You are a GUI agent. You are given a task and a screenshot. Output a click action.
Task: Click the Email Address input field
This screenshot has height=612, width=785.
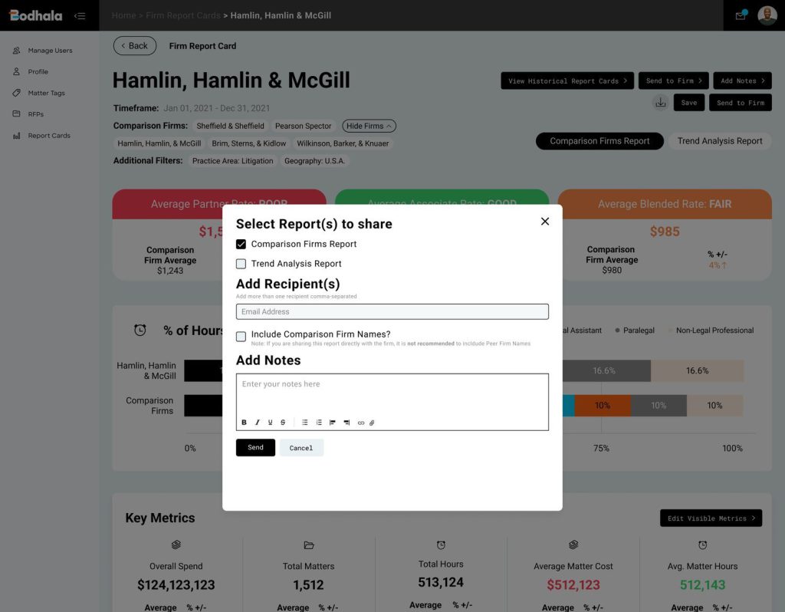392,311
